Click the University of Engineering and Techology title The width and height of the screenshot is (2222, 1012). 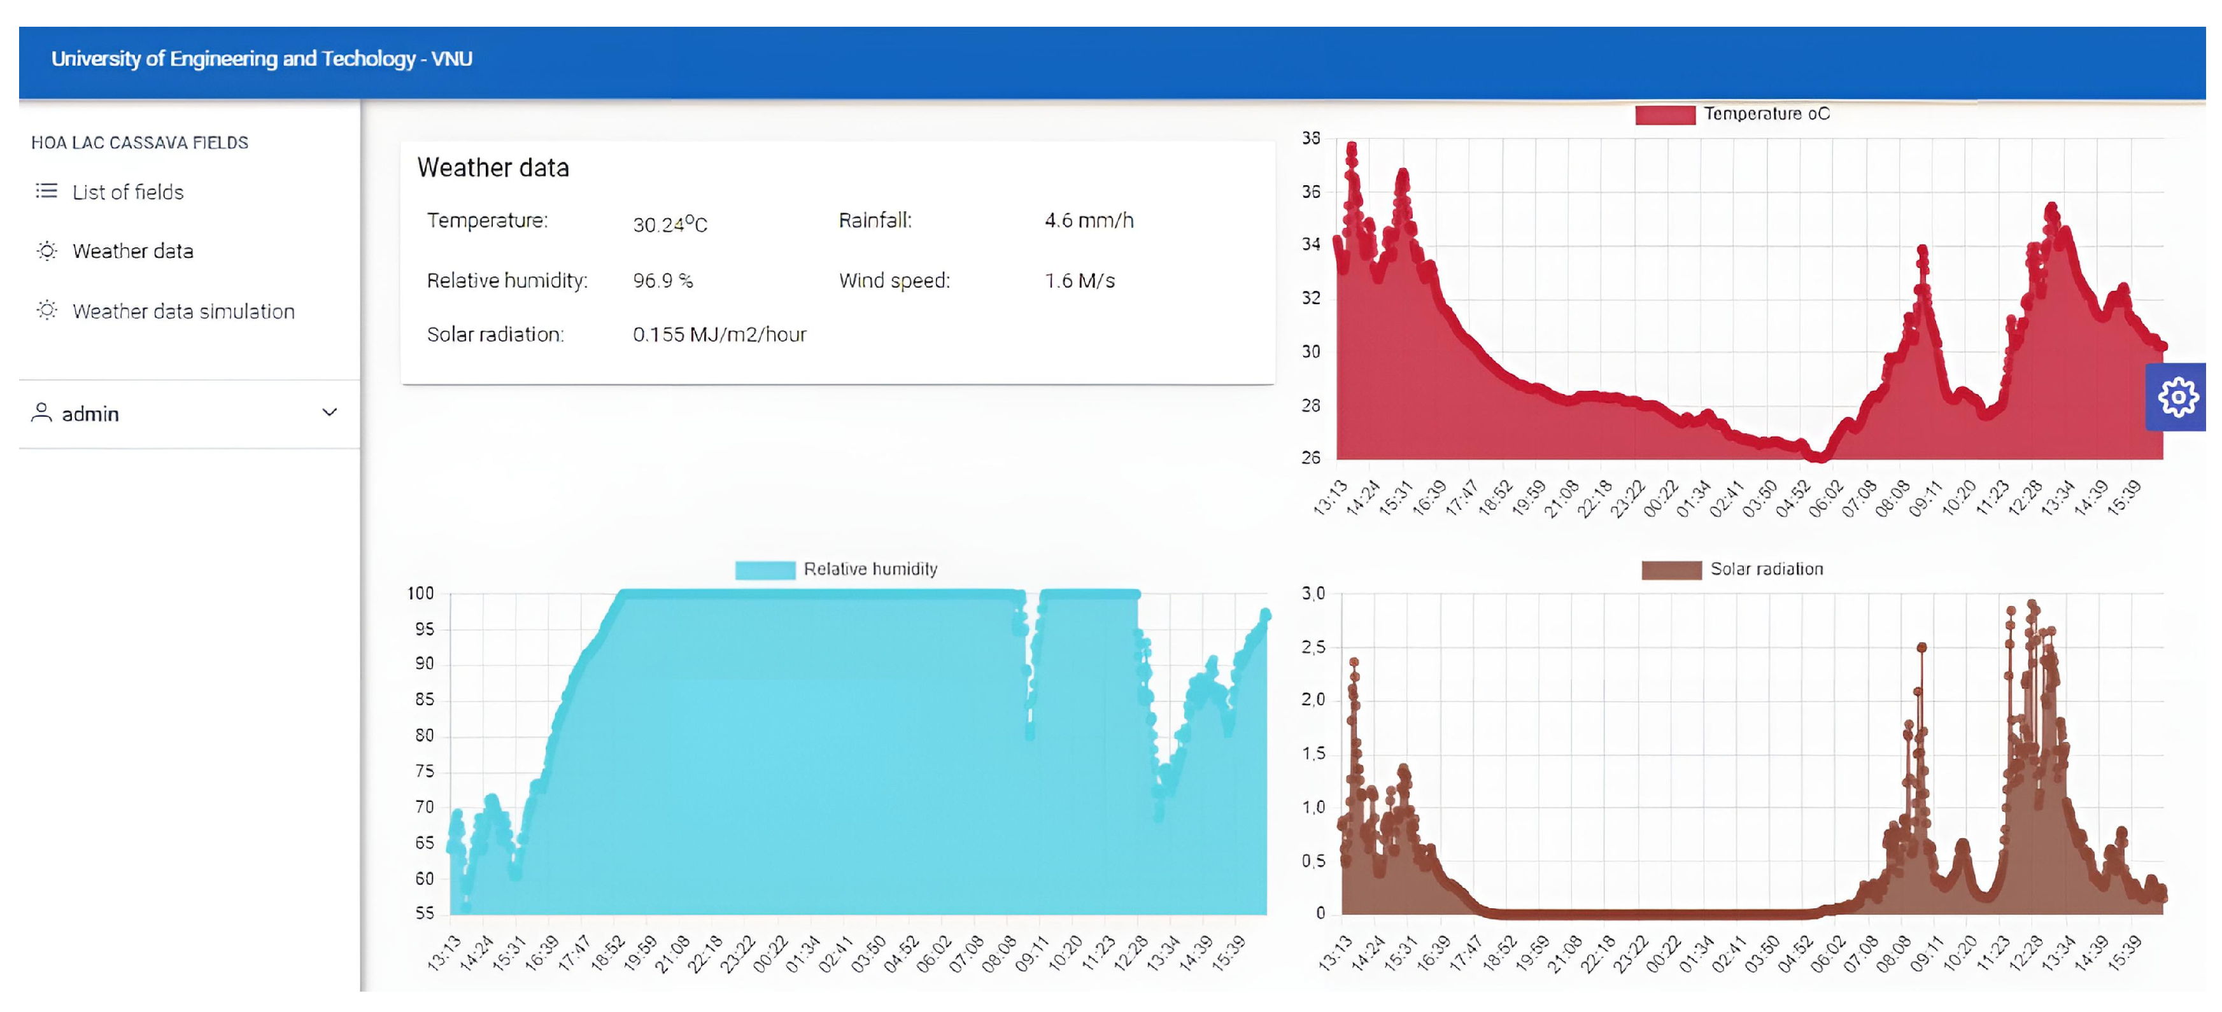(262, 59)
